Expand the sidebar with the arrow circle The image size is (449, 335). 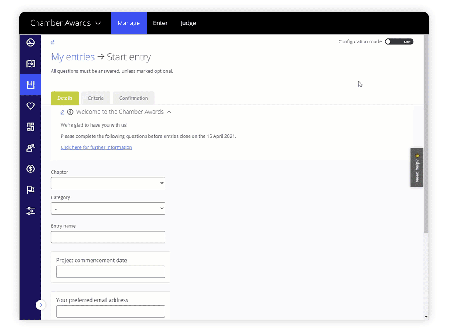coord(41,305)
